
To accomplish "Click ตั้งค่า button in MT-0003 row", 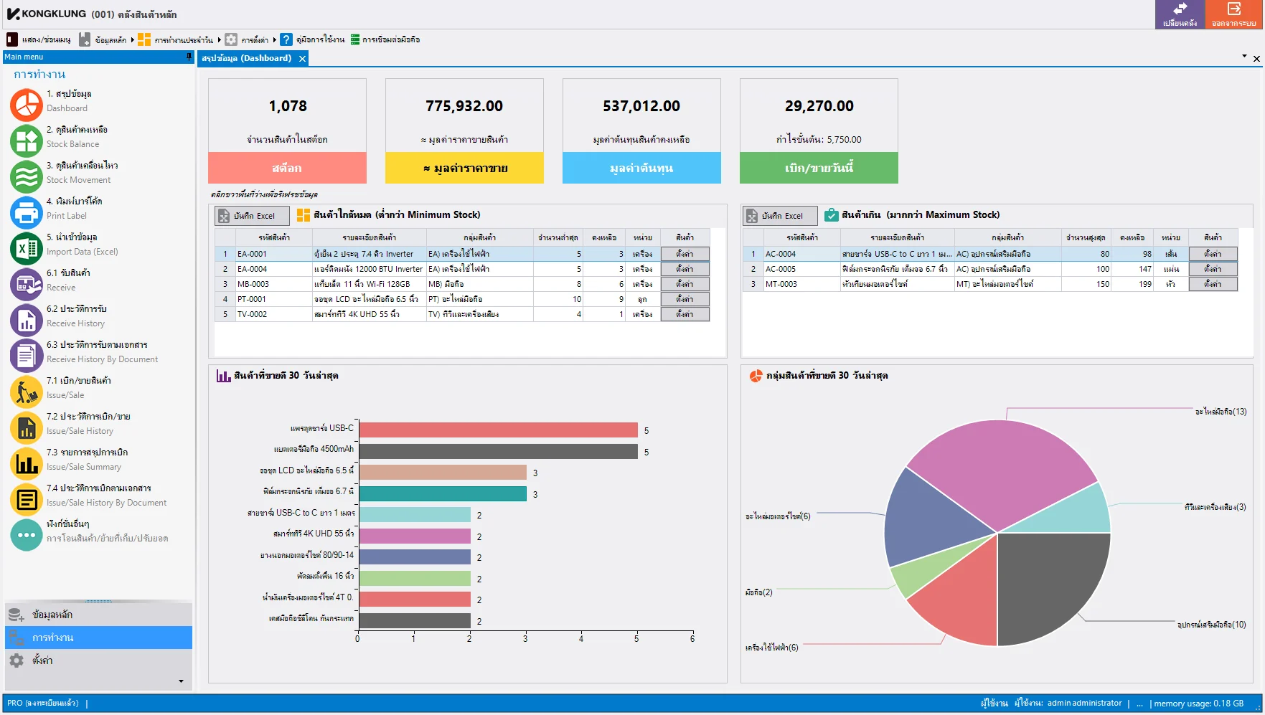I will 1213,284.
